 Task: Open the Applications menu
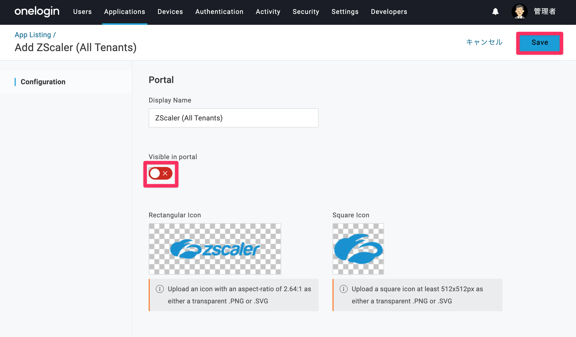pyautogui.click(x=125, y=12)
